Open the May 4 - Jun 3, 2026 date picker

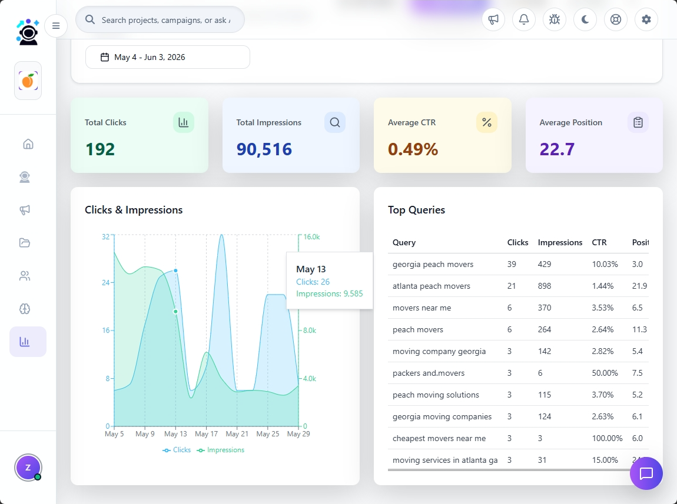pos(168,57)
